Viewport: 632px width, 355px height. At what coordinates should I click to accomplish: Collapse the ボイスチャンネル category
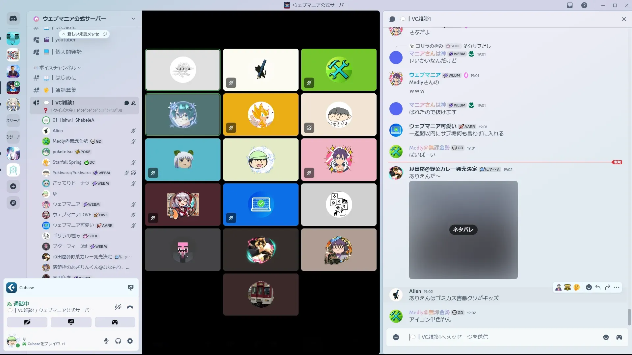58,68
